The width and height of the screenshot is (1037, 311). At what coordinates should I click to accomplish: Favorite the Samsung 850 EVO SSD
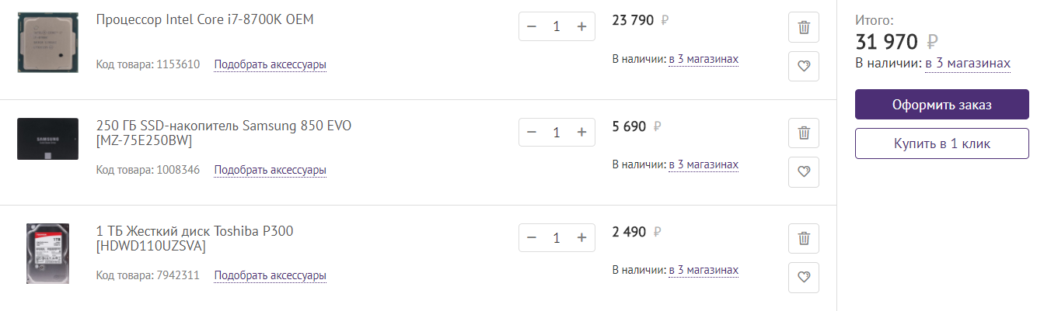[x=804, y=172]
